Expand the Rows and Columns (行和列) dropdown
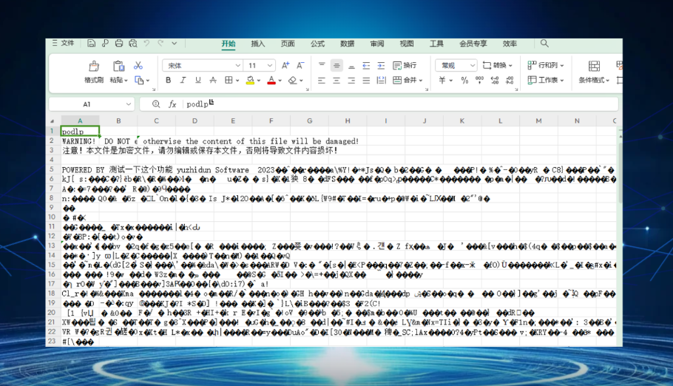Image resolution: width=673 pixels, height=386 pixels. coord(562,66)
